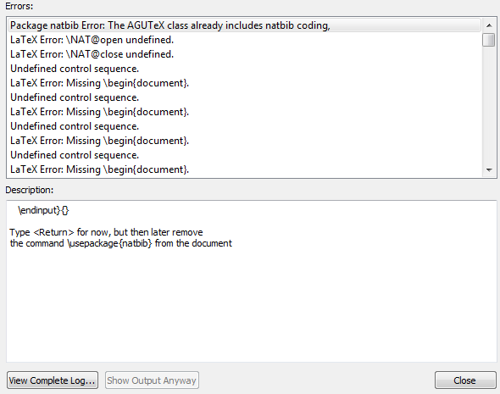
Task: Select the second Missing \begin{document} error
Action: (244, 112)
